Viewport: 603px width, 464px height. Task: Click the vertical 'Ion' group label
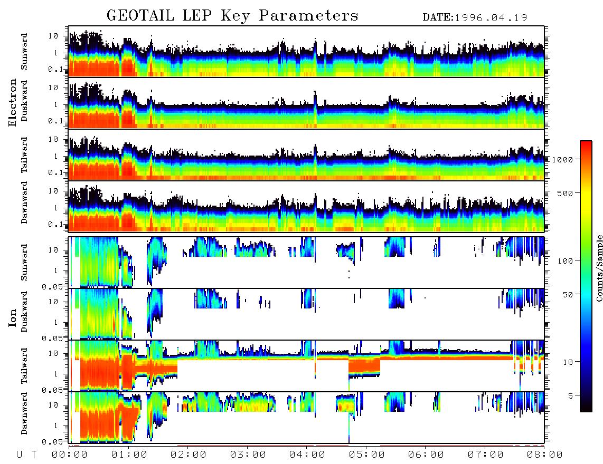point(13,317)
